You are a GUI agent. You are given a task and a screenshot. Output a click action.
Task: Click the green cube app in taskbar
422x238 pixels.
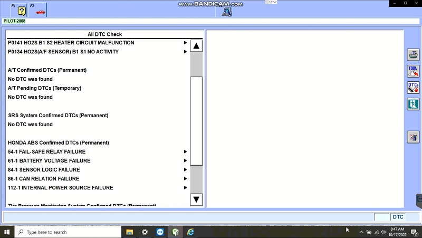[176, 232]
